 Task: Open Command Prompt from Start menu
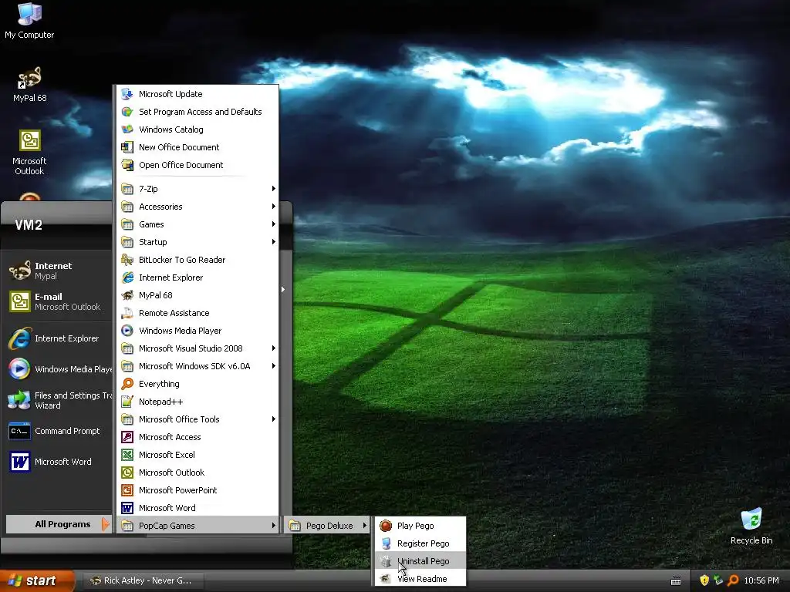point(58,431)
